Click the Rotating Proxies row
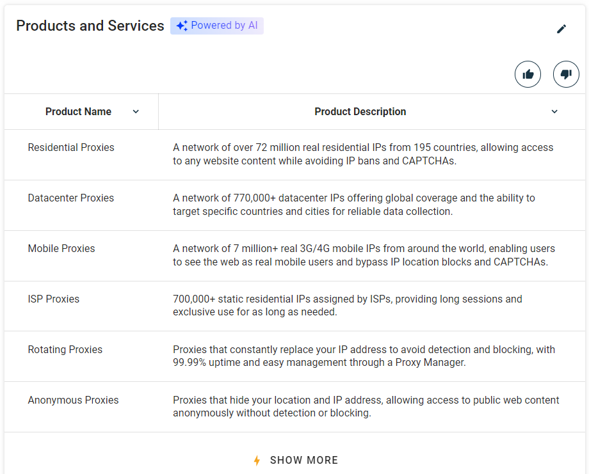 point(65,349)
